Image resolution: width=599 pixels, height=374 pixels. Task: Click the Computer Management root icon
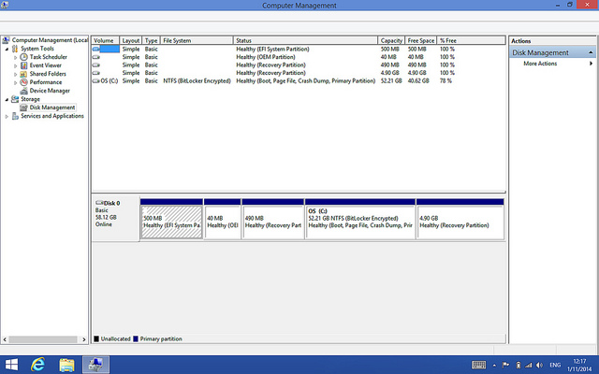tap(7, 40)
